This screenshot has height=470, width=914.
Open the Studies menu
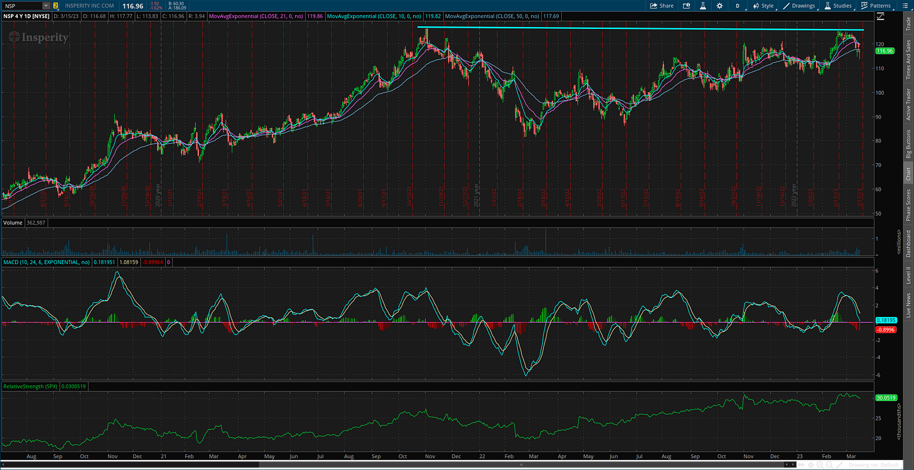[x=838, y=6]
